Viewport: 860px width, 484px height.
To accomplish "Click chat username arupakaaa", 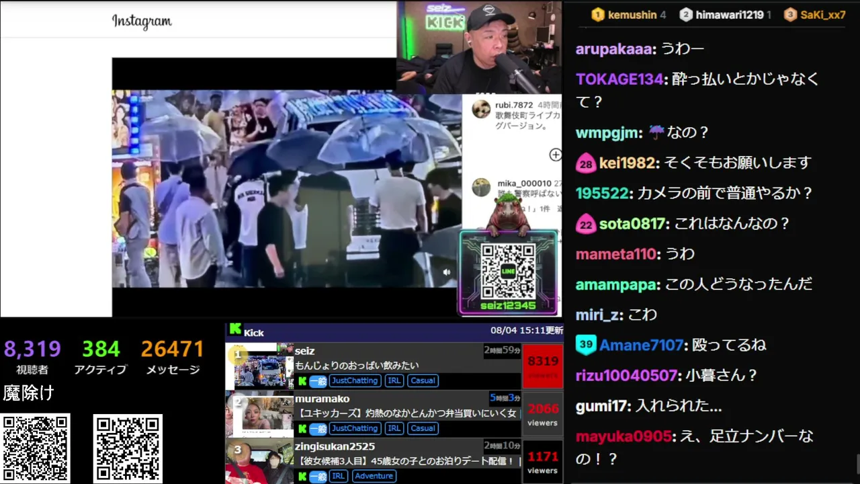I will (615, 49).
